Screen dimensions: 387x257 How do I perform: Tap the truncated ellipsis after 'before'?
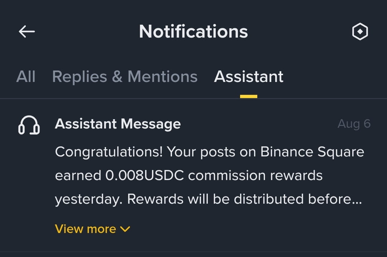click(x=357, y=203)
